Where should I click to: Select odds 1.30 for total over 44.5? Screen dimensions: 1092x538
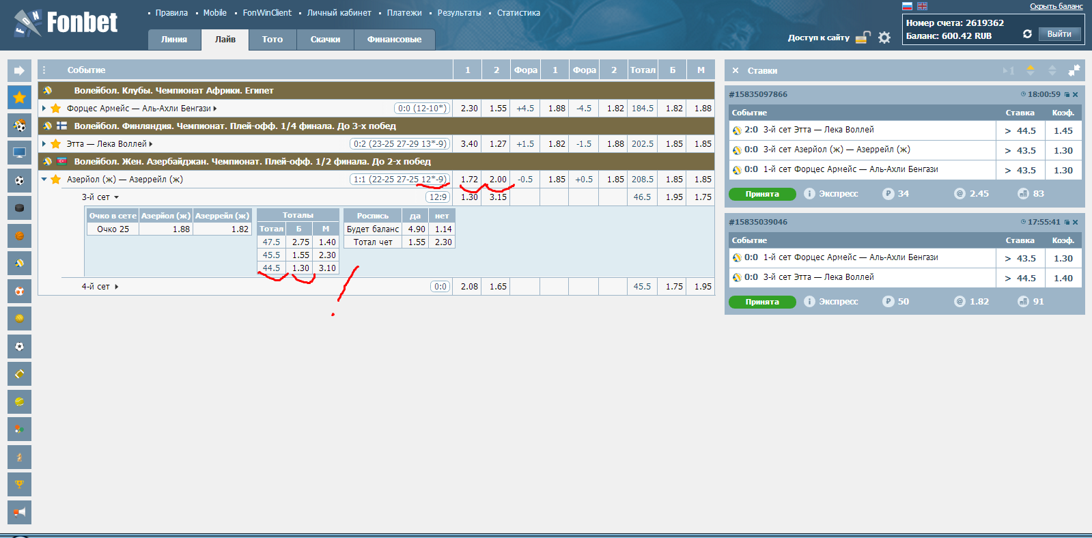pos(300,268)
